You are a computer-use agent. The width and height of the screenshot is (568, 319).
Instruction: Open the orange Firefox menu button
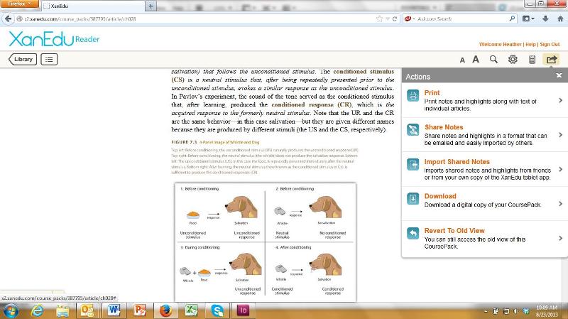19,4
